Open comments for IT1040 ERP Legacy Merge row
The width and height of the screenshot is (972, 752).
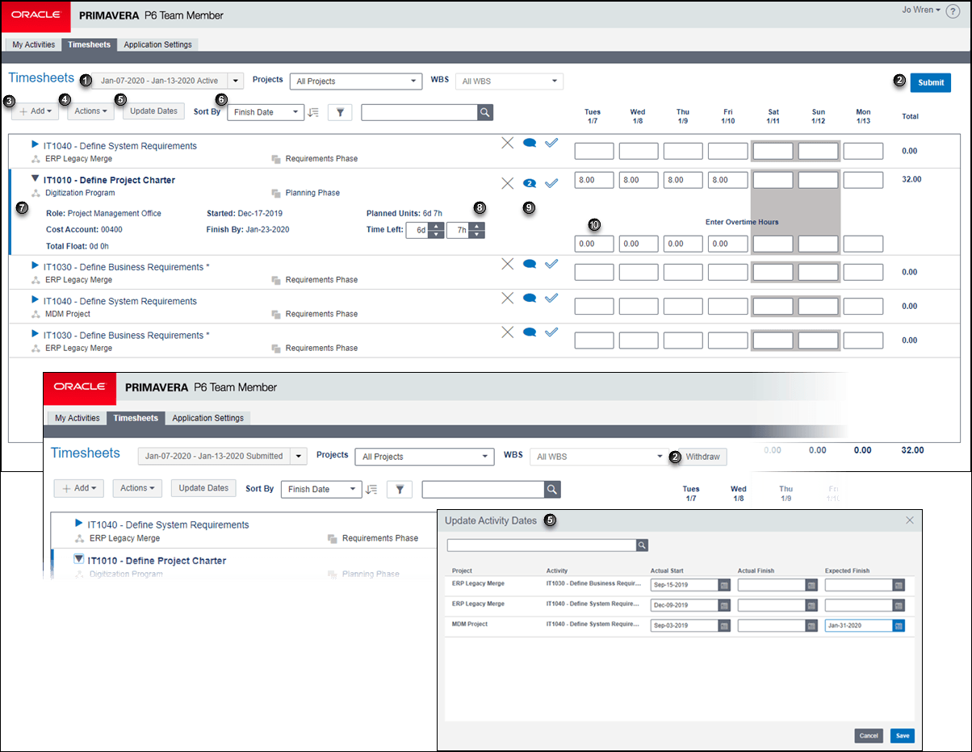[530, 143]
